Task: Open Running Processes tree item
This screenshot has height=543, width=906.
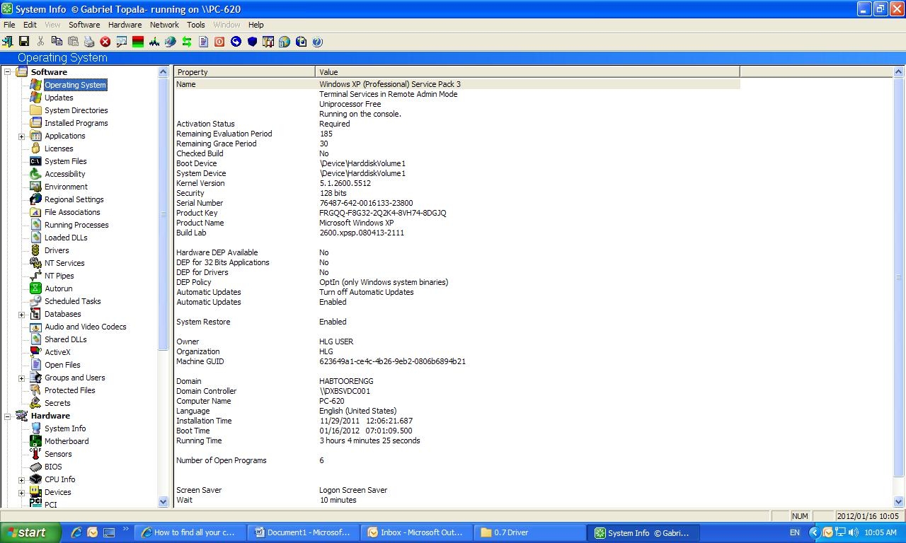Action: [x=76, y=225]
